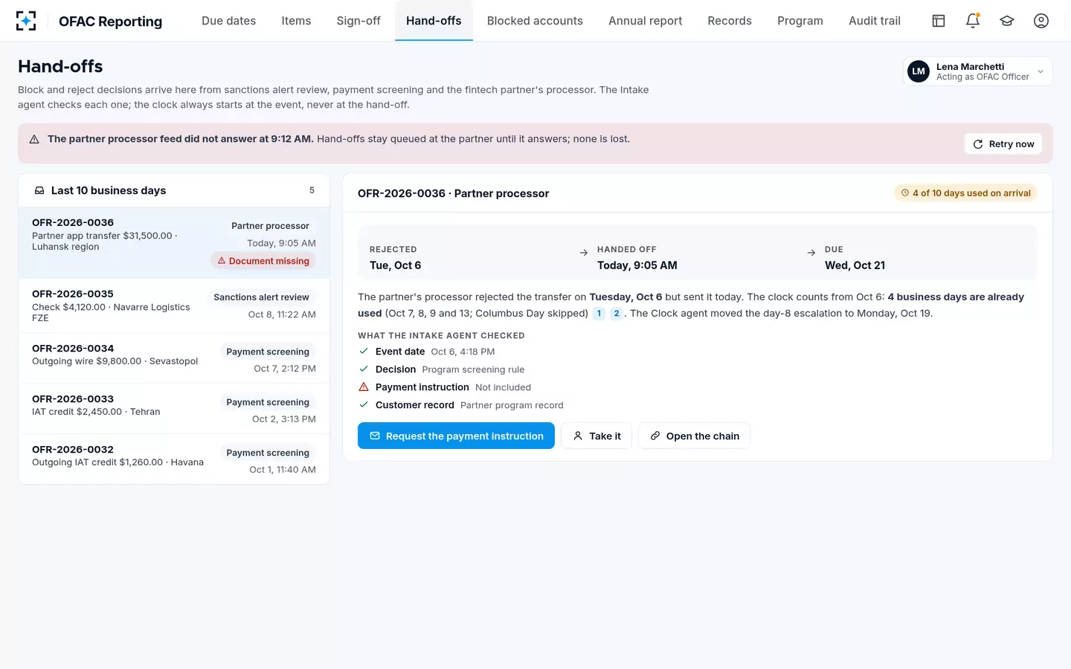This screenshot has width=1071, height=669.
Task: Click the Due Wed, Oct 21 date
Action: [855, 265]
